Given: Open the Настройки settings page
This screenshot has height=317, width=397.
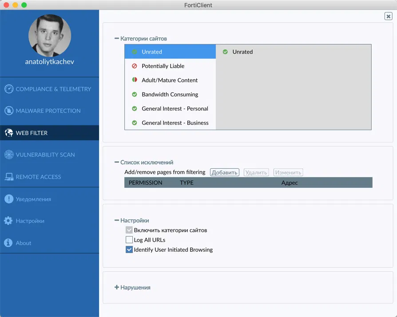Looking at the screenshot, I should pos(49,221).
